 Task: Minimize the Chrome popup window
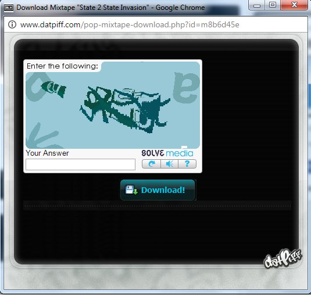256,5
